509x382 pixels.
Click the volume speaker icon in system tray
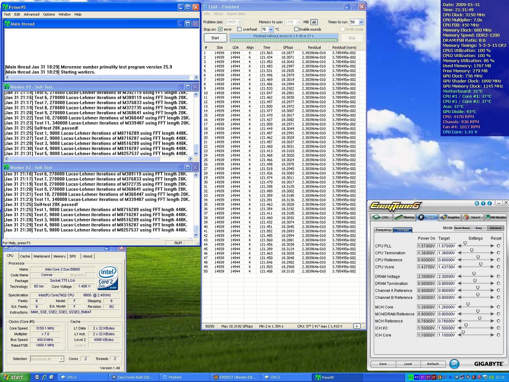(x=474, y=377)
